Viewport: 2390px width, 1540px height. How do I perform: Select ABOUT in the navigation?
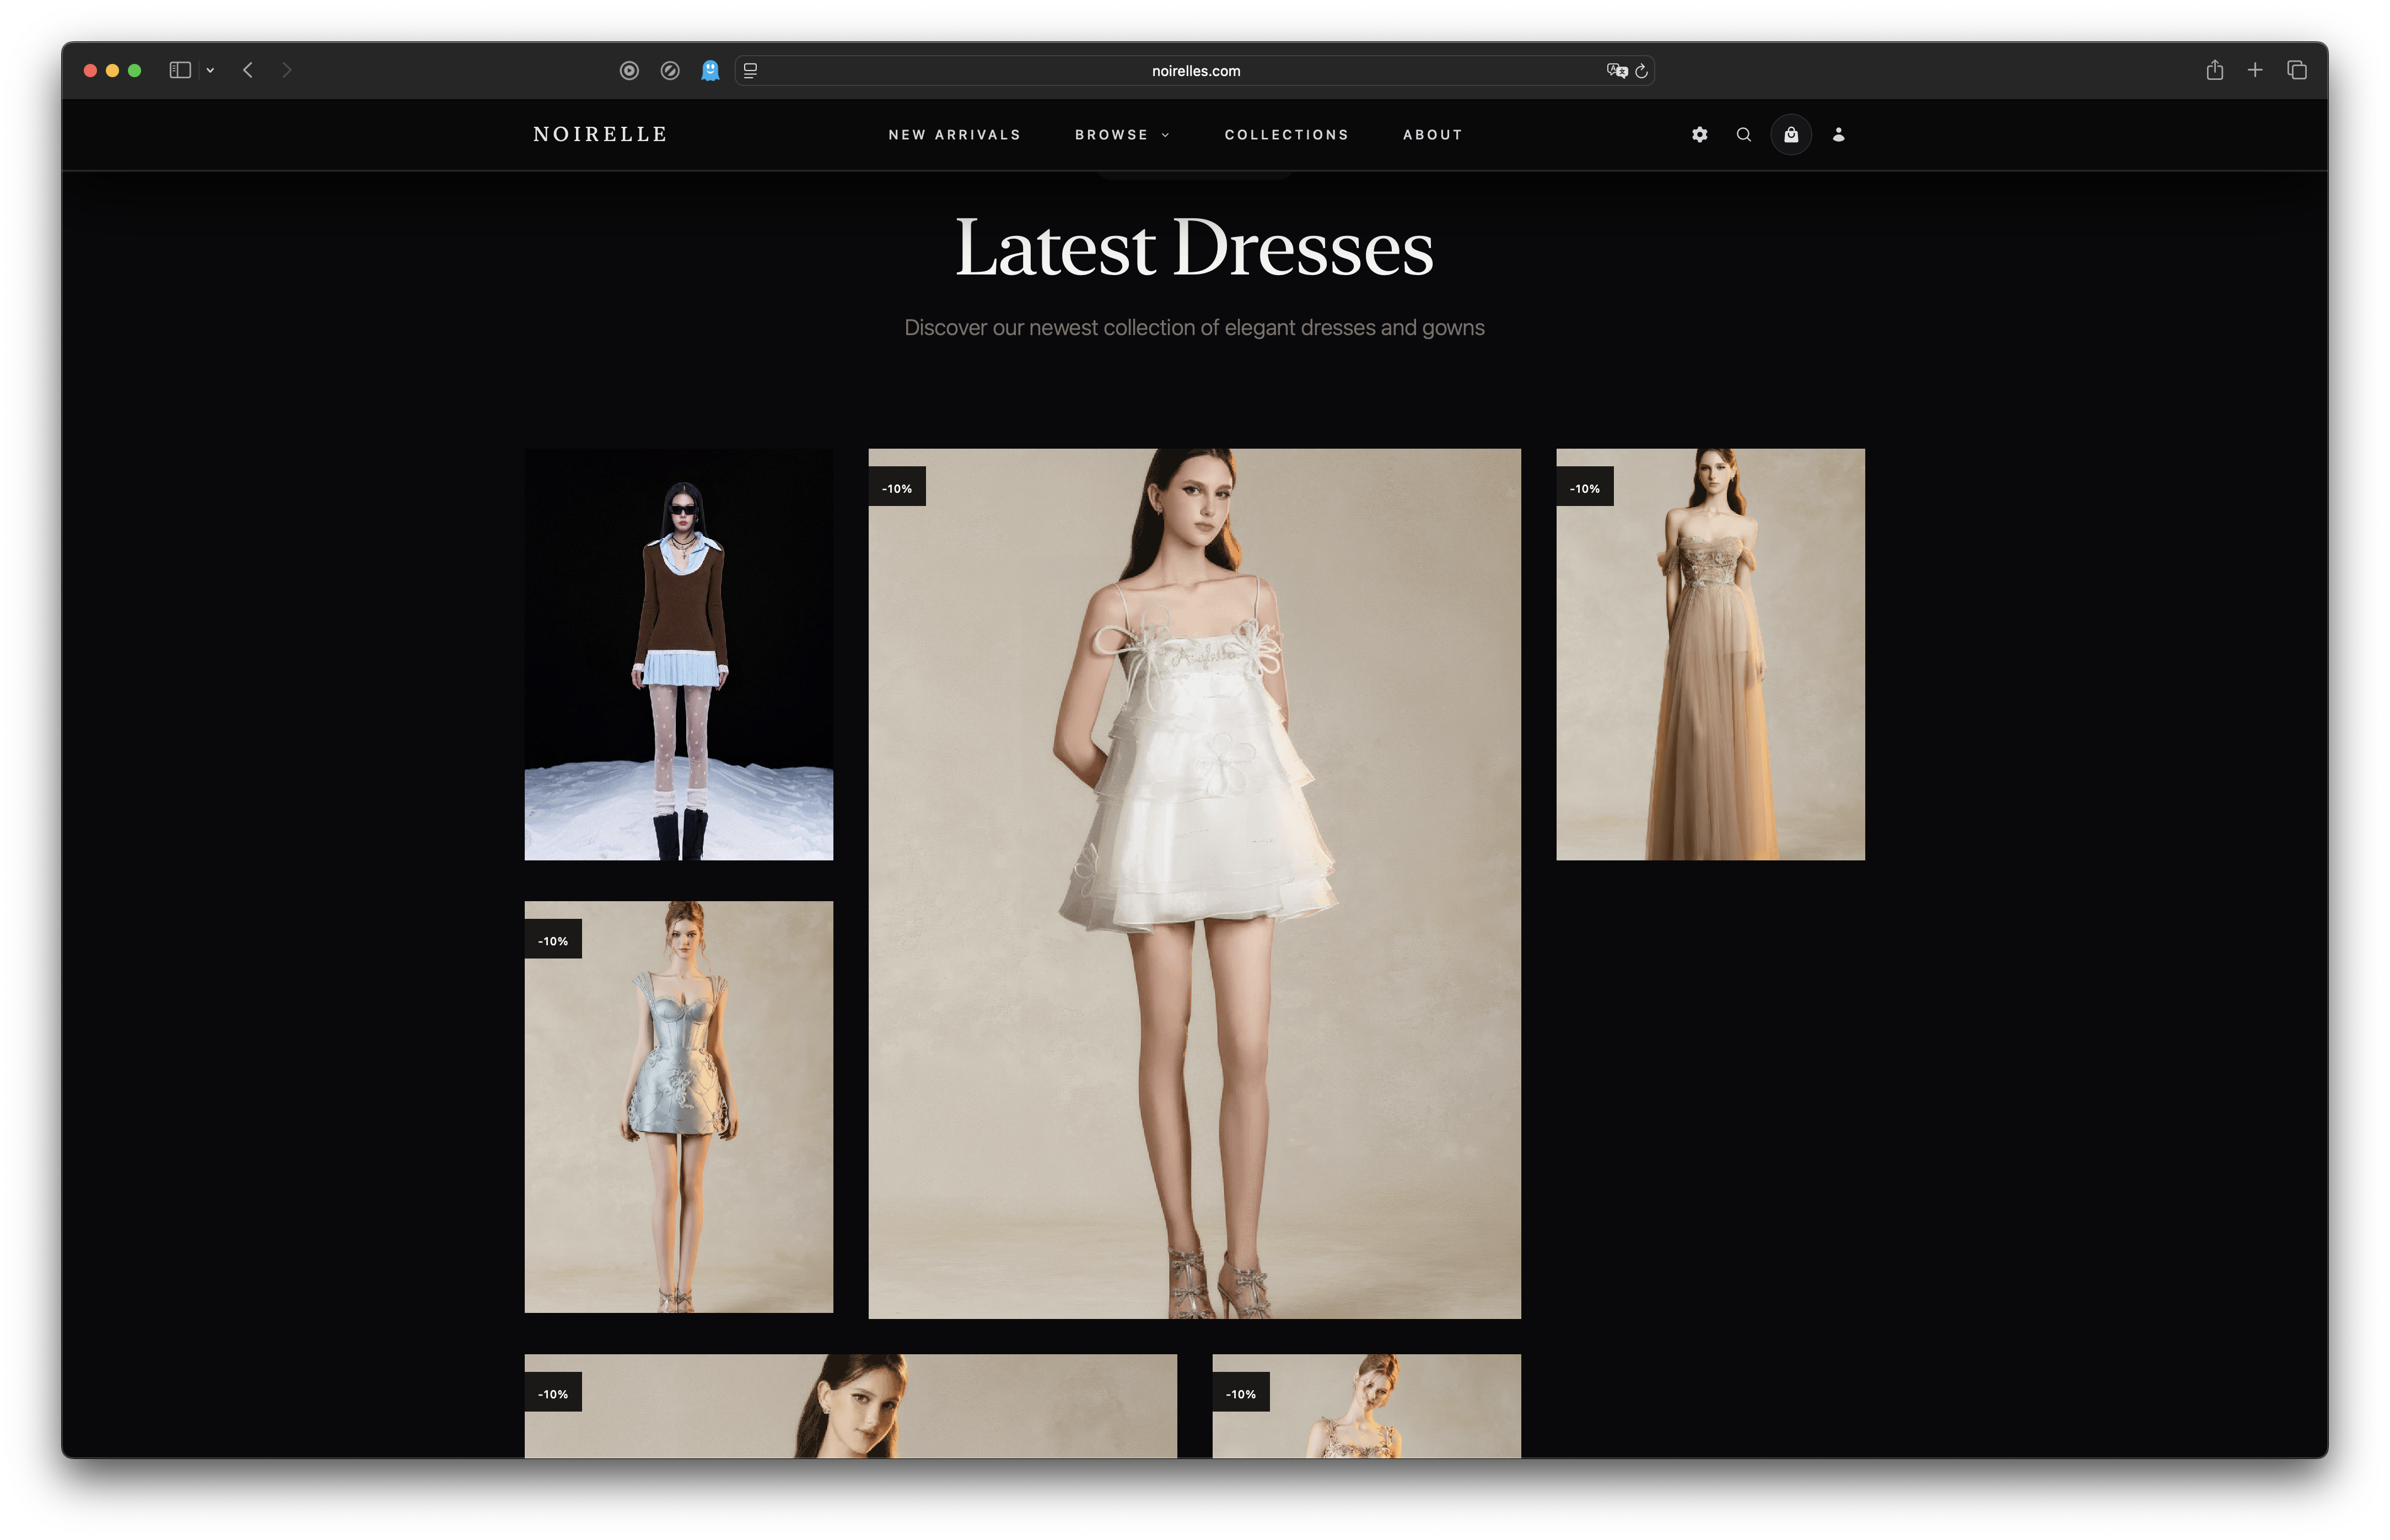pos(1432,134)
